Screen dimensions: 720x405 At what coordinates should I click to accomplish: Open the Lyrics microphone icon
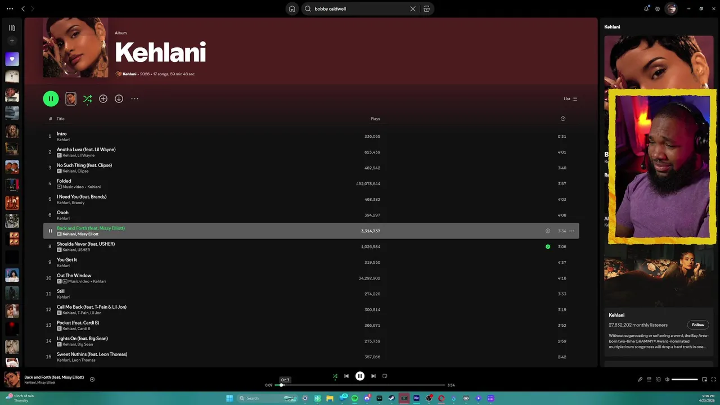point(640,380)
